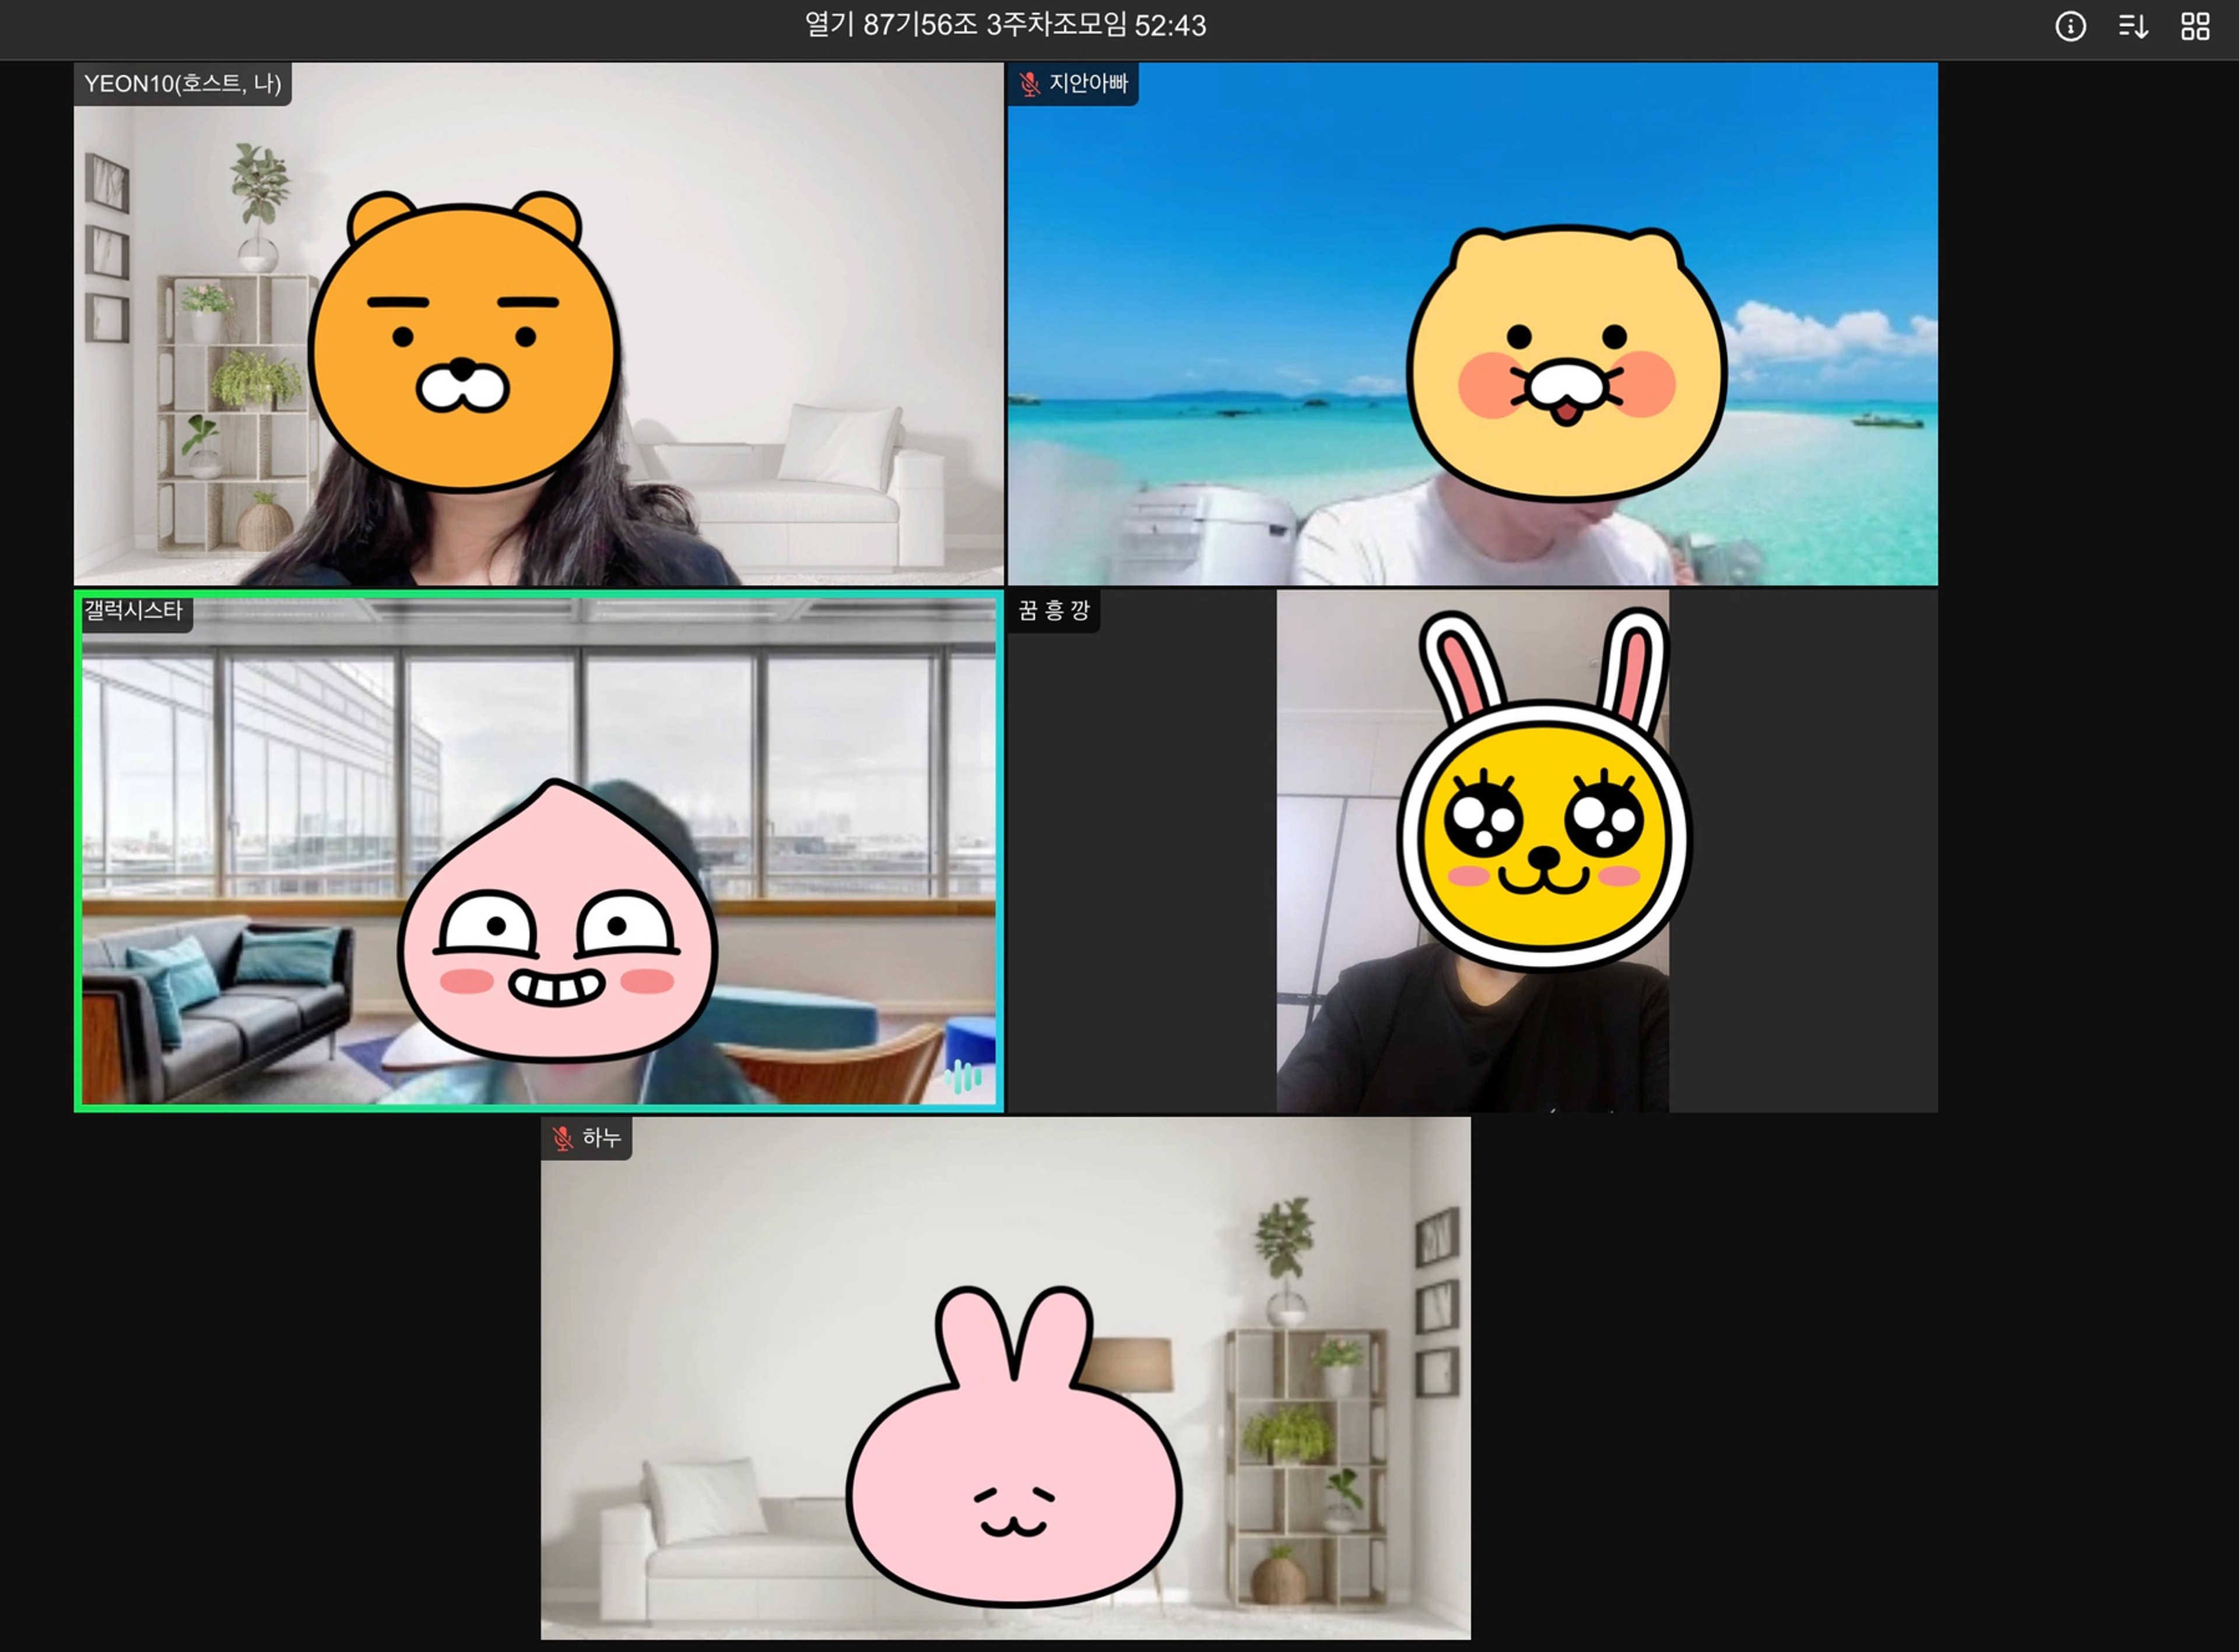
Task: Click the participant sort order icon
Action: point(2133,26)
